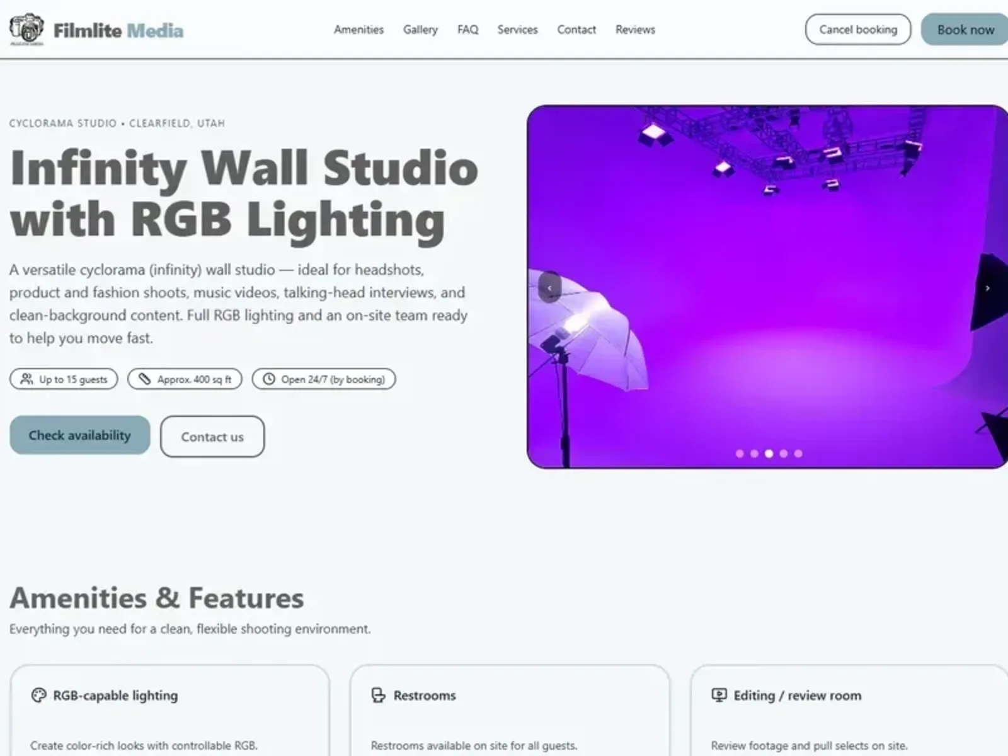
Task: Click the palette icon for RGB-capable lighting
Action: tap(39, 695)
